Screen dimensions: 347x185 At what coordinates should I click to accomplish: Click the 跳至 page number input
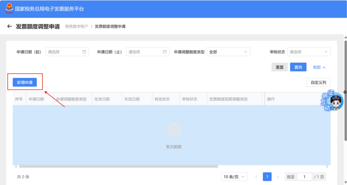click(304, 177)
